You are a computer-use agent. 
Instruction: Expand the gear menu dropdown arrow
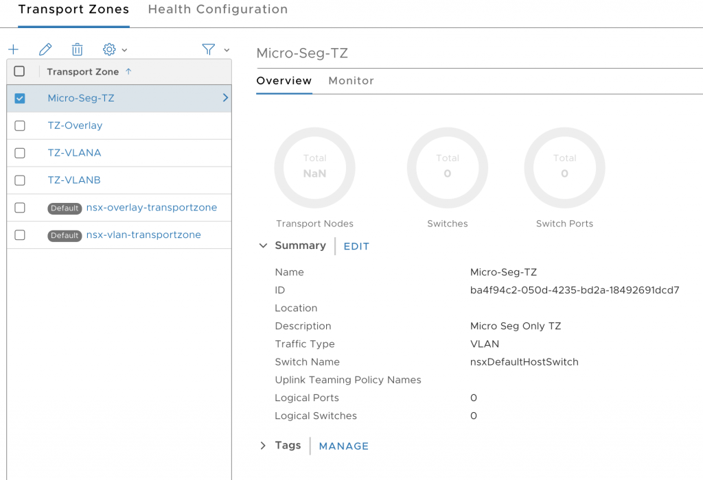click(125, 50)
